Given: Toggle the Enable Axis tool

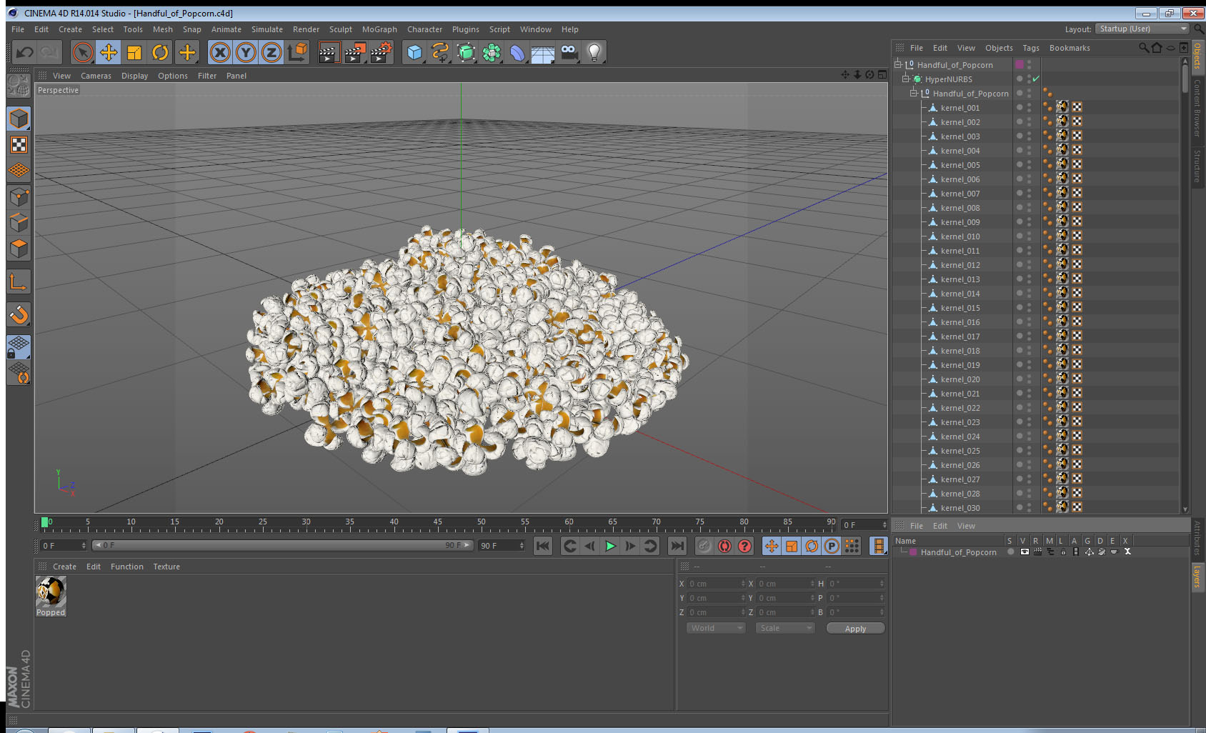Looking at the screenshot, I should (19, 283).
